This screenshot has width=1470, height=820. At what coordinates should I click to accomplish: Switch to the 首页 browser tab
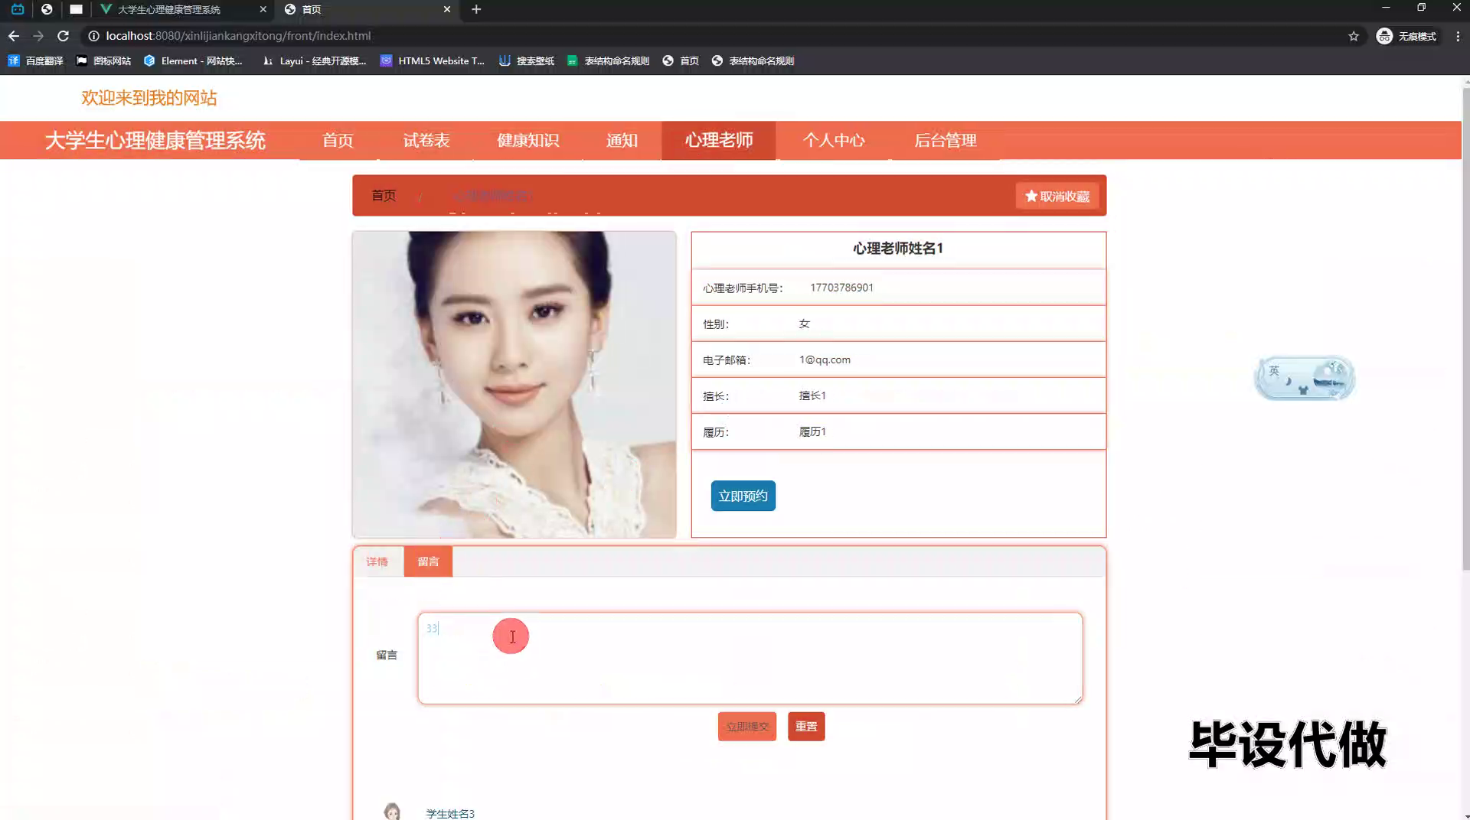point(367,9)
